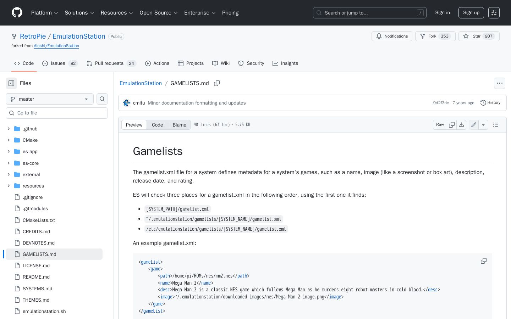Viewport: 511px width, 319px height.
Task: Switch to file Code view
Action: 158,125
